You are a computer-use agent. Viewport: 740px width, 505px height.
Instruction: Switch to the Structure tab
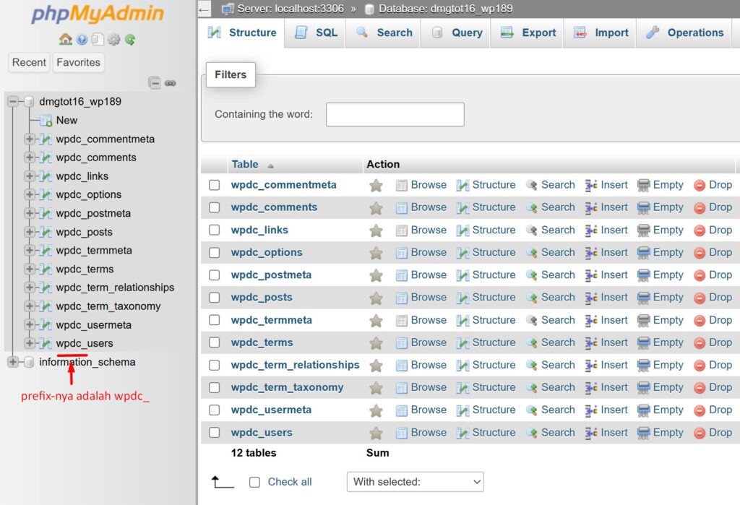click(241, 33)
